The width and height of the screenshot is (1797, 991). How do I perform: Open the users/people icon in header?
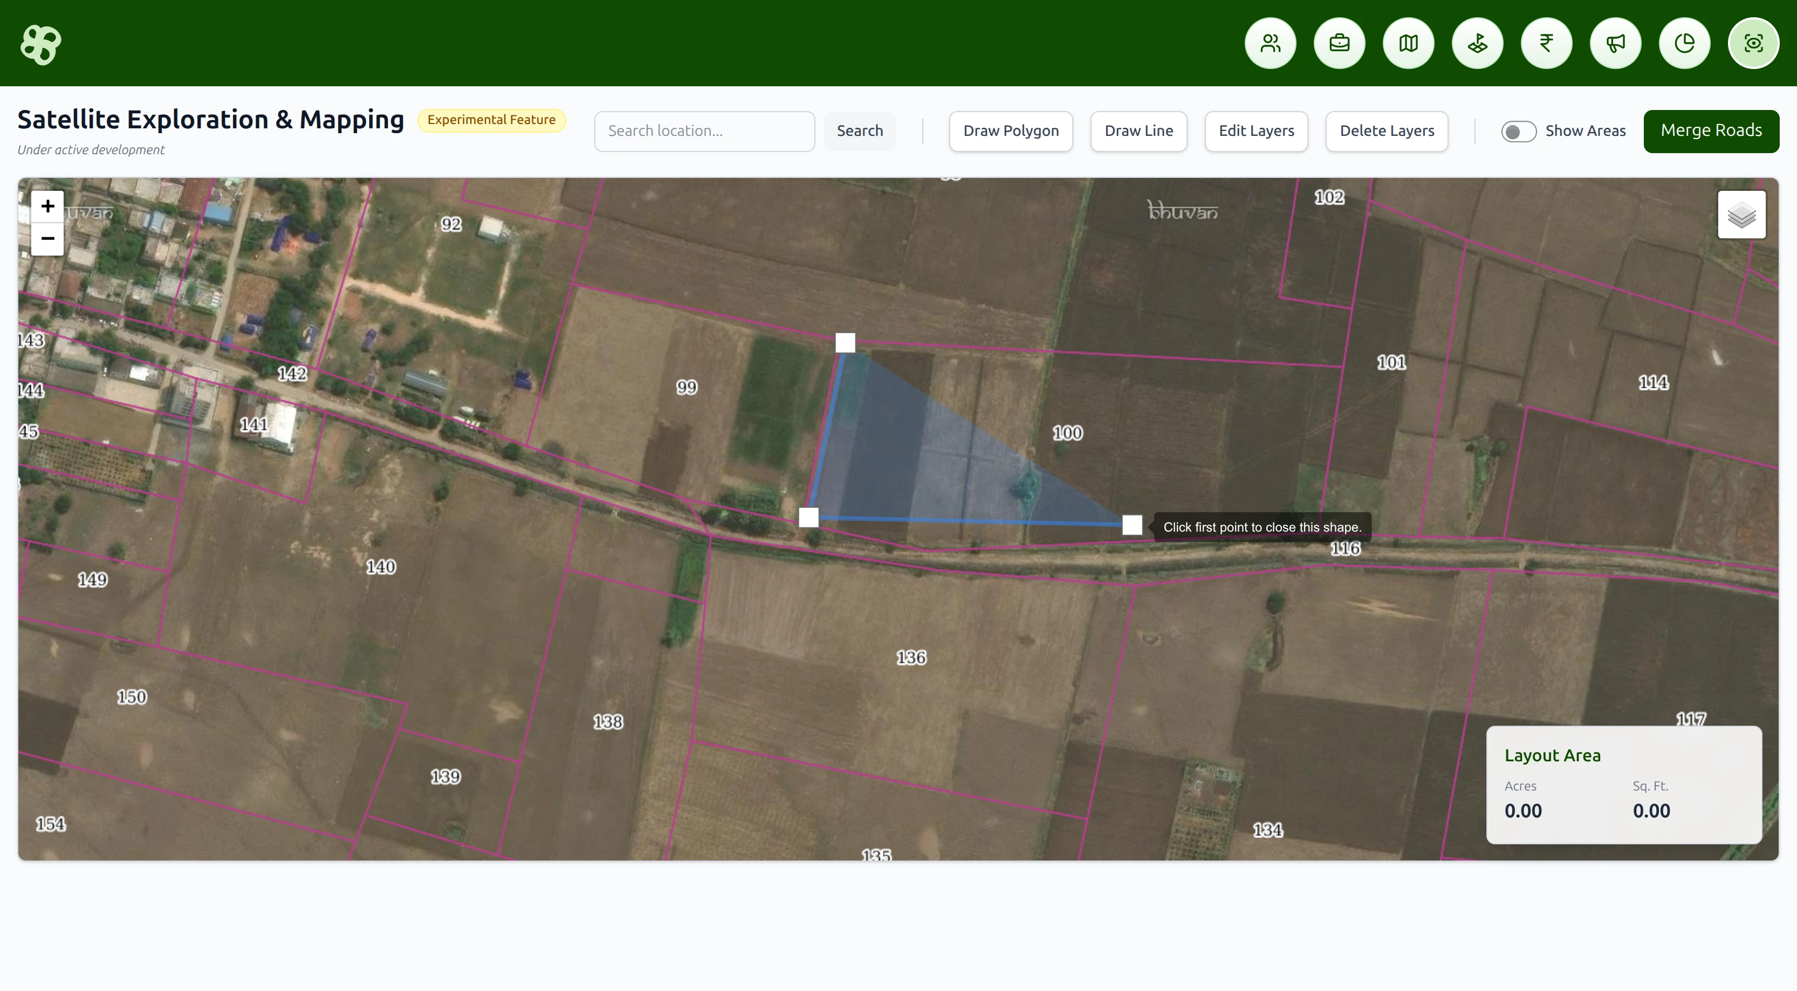coord(1270,43)
